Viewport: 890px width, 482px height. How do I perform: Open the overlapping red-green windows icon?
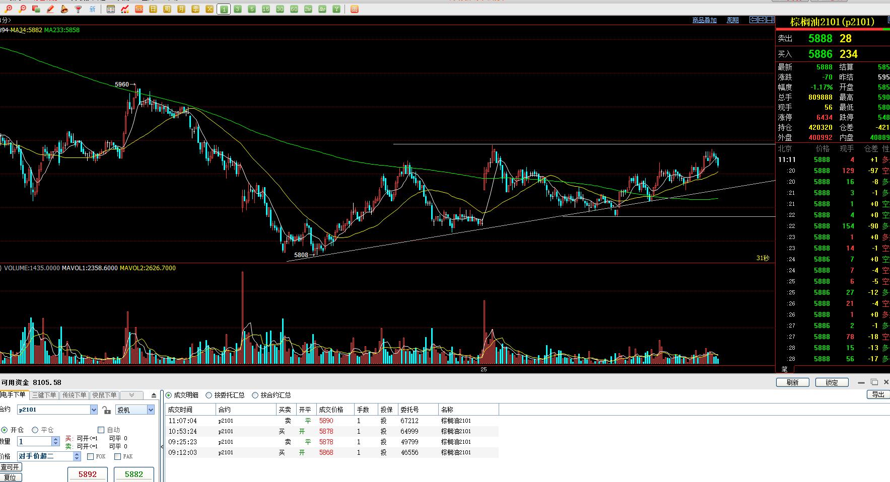[x=36, y=9]
